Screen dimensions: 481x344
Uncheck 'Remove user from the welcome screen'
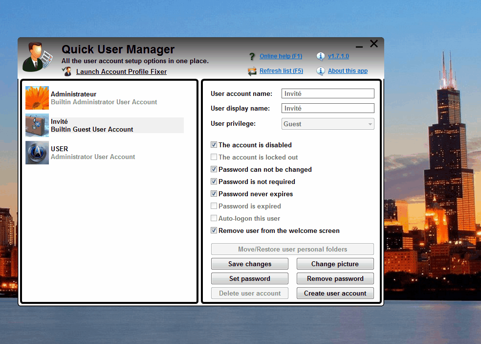tap(214, 230)
